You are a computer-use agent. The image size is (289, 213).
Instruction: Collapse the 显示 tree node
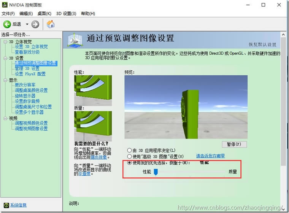pyautogui.click(x=5, y=80)
